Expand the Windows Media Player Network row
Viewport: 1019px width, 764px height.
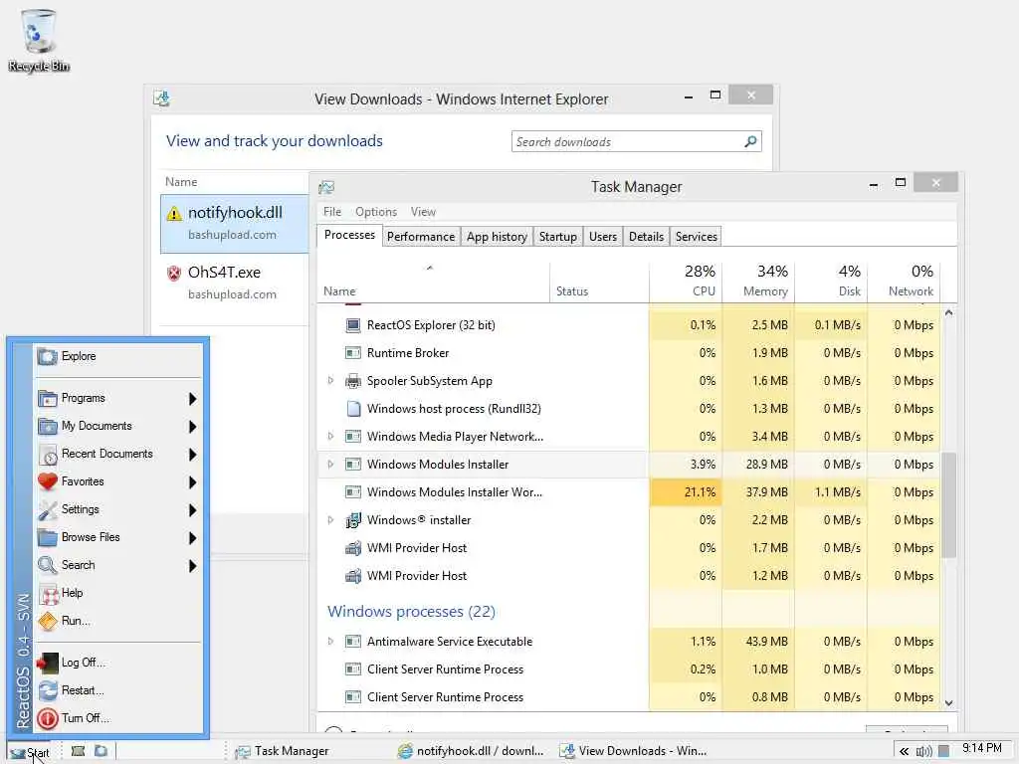click(x=330, y=437)
